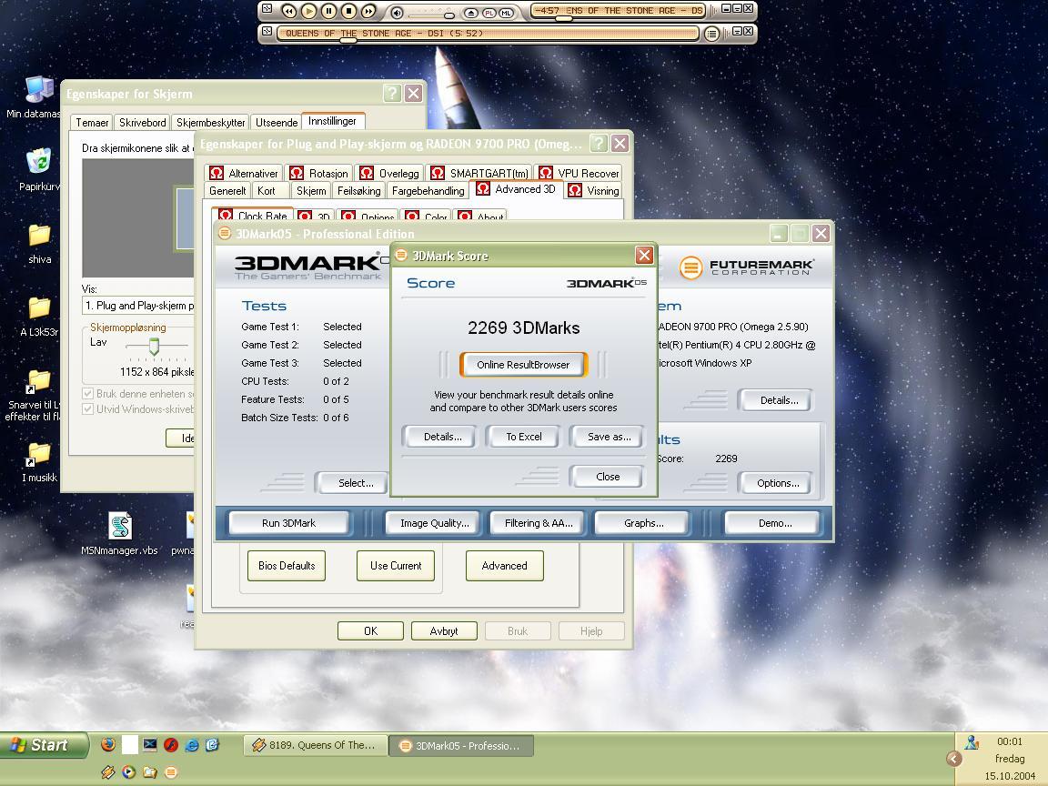Toggle 'Utvid Windows-skrivebordet' checkbox
1048x786 pixels.
coord(87,409)
